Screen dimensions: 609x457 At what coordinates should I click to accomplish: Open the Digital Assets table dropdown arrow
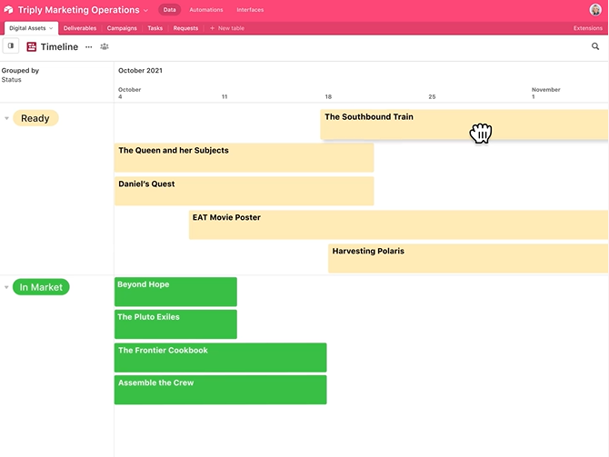pyautogui.click(x=51, y=28)
